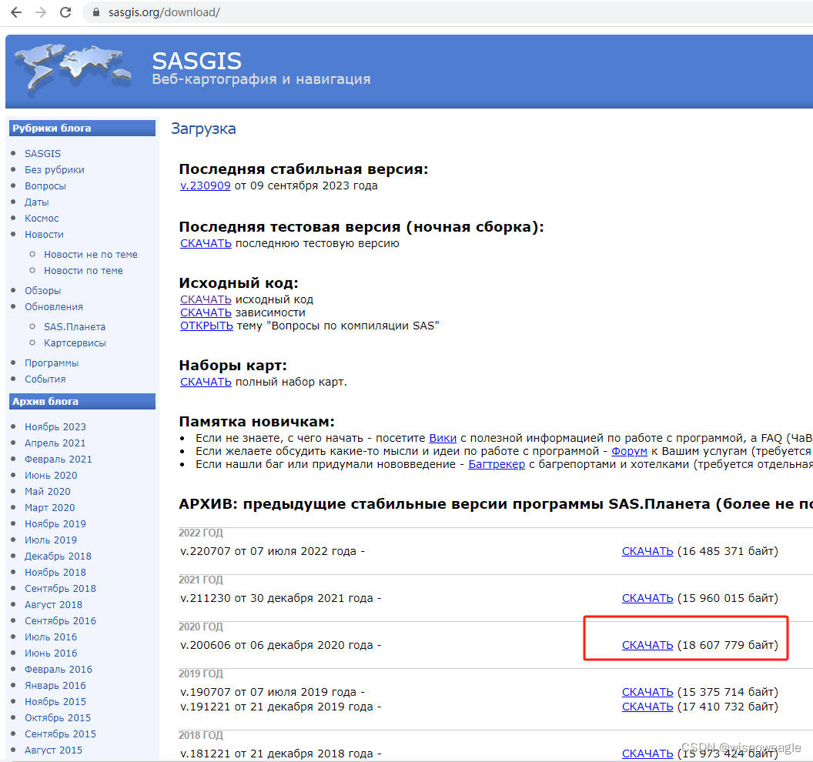Open v.230909 stable version link
The image size is (813, 762).
[206, 185]
